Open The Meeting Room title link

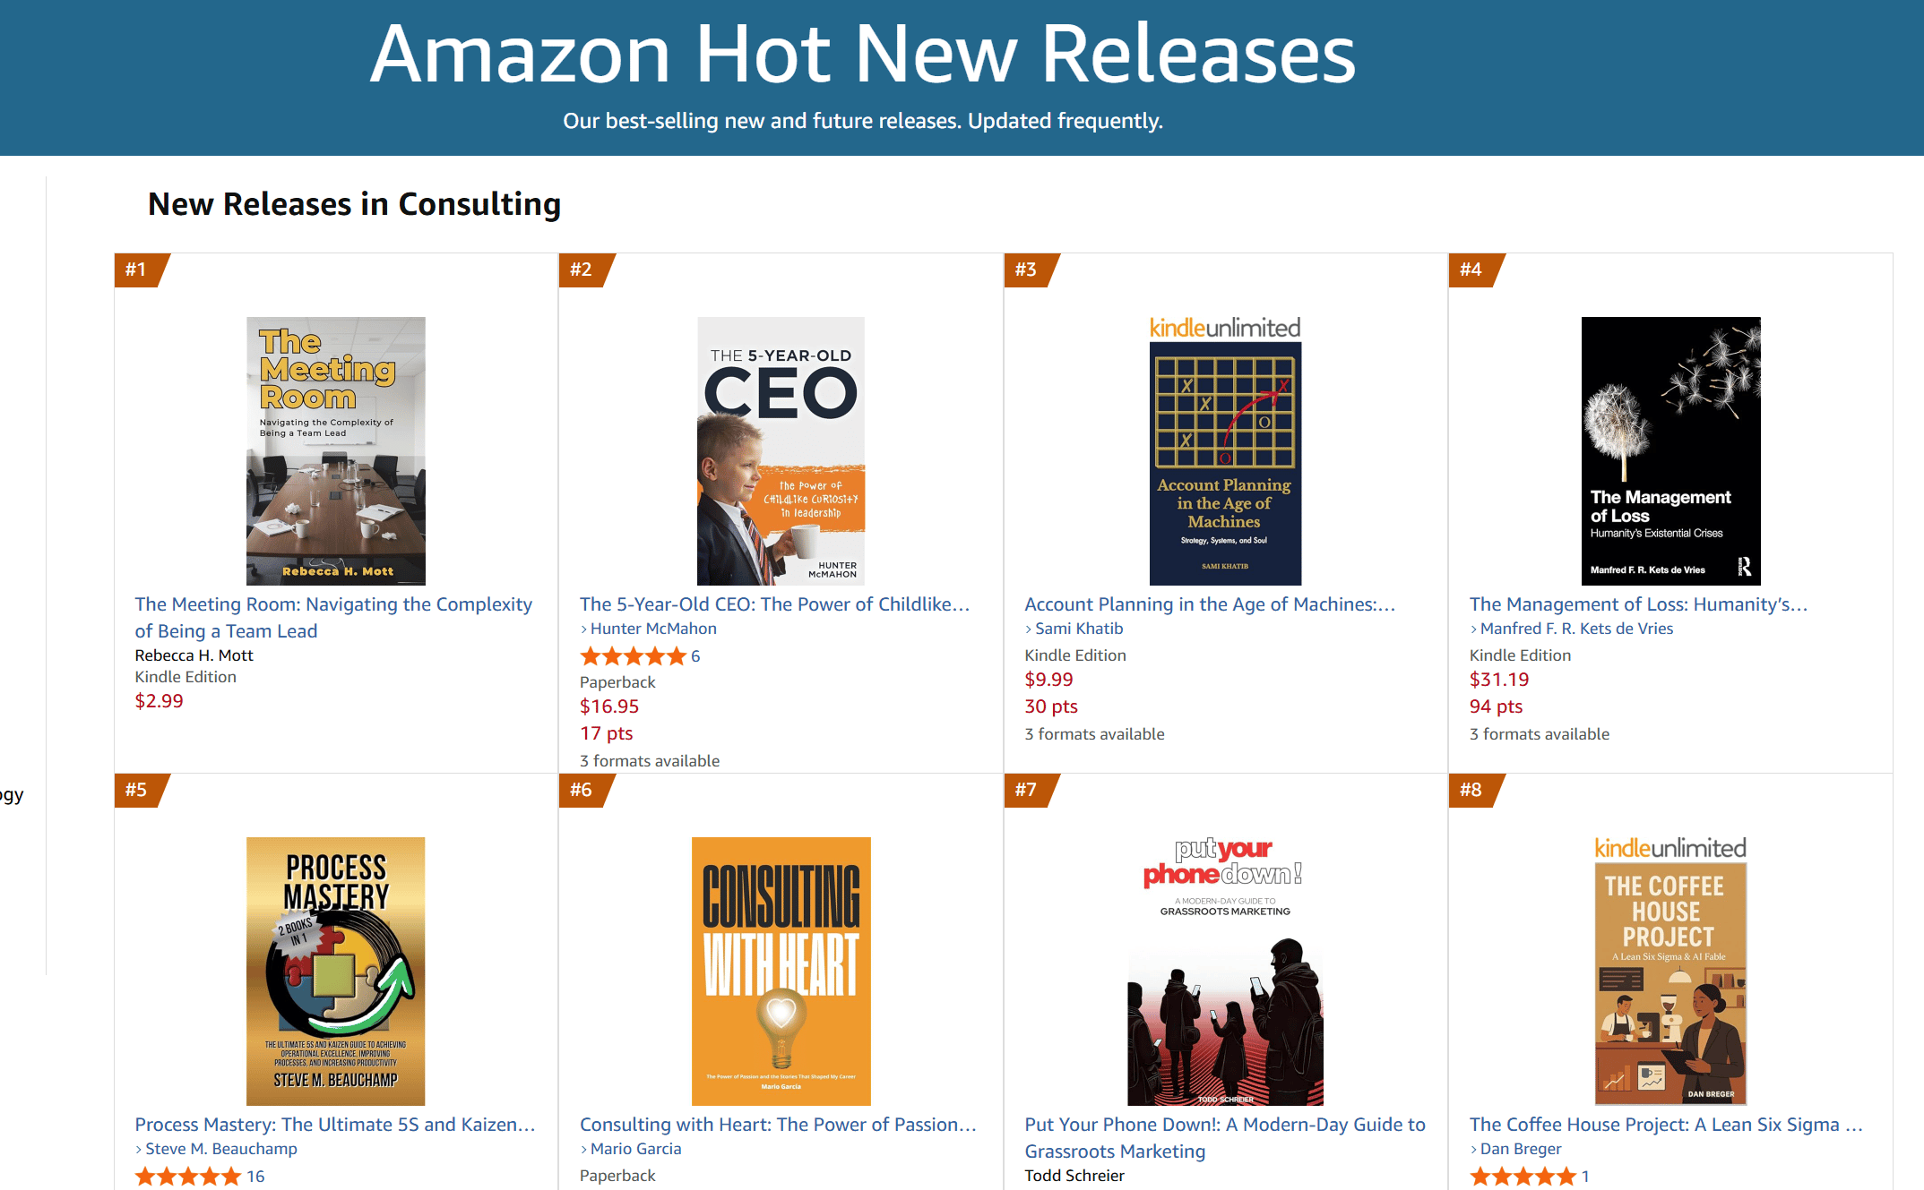click(x=333, y=617)
